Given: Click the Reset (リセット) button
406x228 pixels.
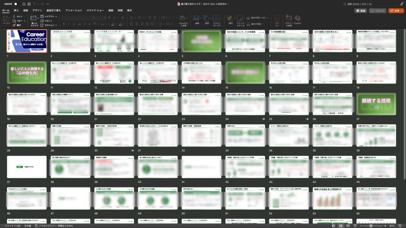Looking at the screenshot, I should click(46, 21).
